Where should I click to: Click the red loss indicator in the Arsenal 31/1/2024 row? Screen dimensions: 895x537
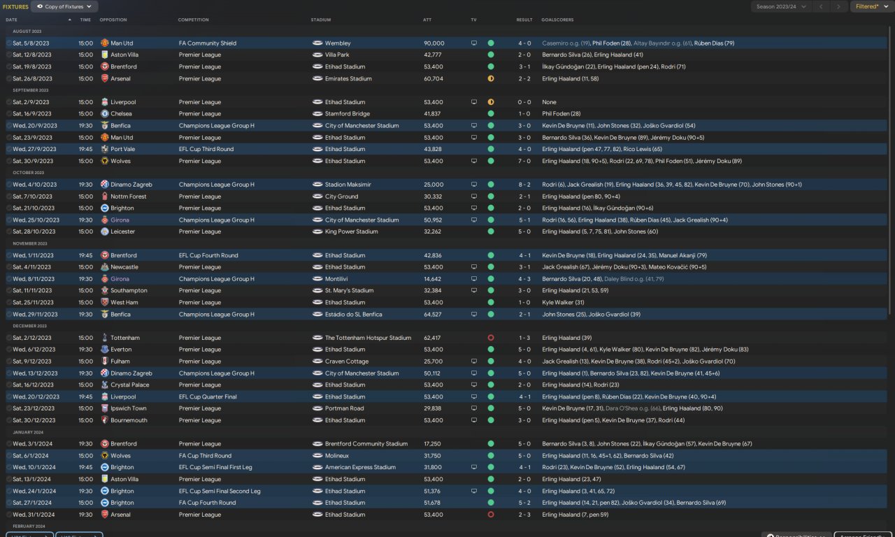tap(491, 515)
